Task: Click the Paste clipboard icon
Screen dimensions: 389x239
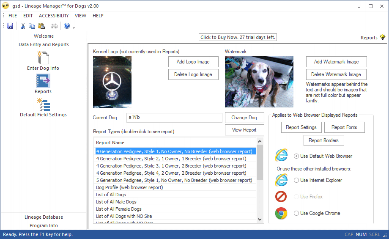Action: tap(41, 26)
